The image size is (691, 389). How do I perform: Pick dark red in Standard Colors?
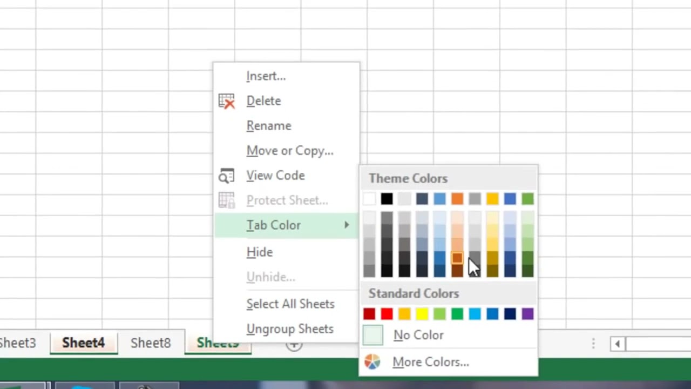click(x=369, y=314)
